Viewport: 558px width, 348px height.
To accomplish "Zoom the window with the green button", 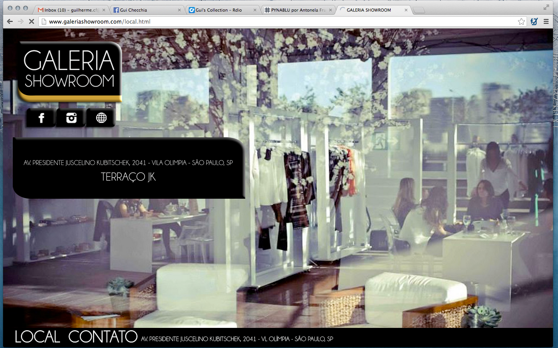I will (26, 8).
